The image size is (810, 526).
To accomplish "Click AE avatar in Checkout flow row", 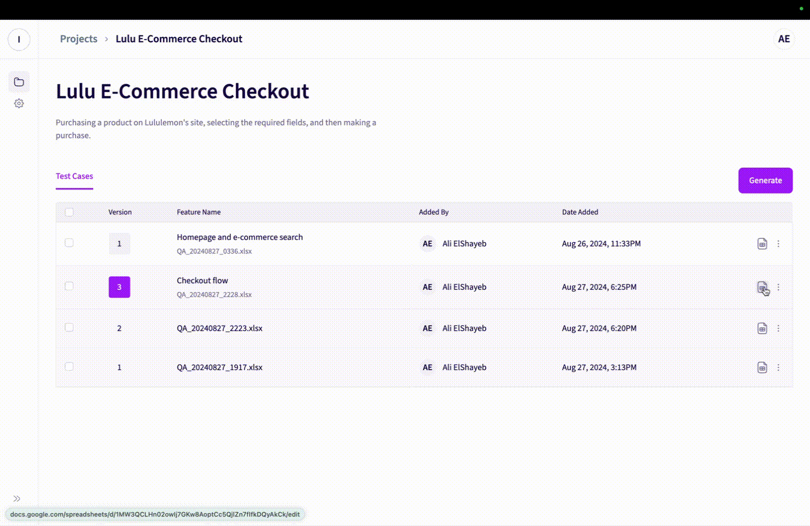I will (x=427, y=287).
